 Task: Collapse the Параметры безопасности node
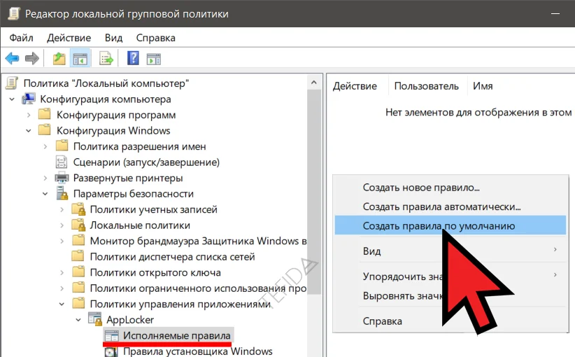click(x=45, y=194)
